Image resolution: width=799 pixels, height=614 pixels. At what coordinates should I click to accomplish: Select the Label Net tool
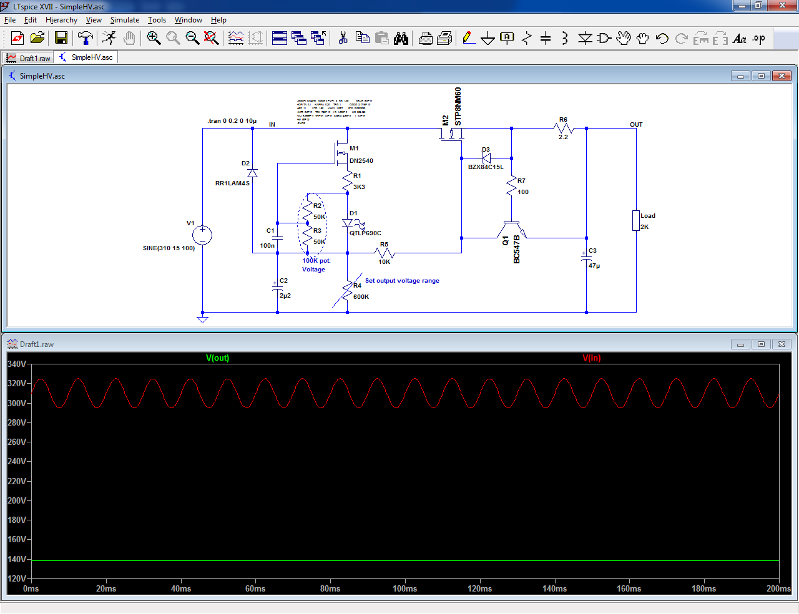(507, 38)
